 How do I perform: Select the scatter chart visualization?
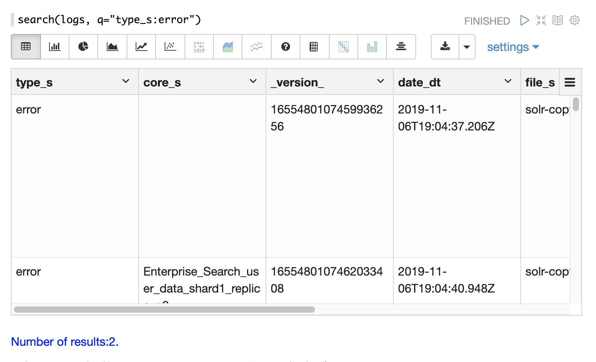170,47
